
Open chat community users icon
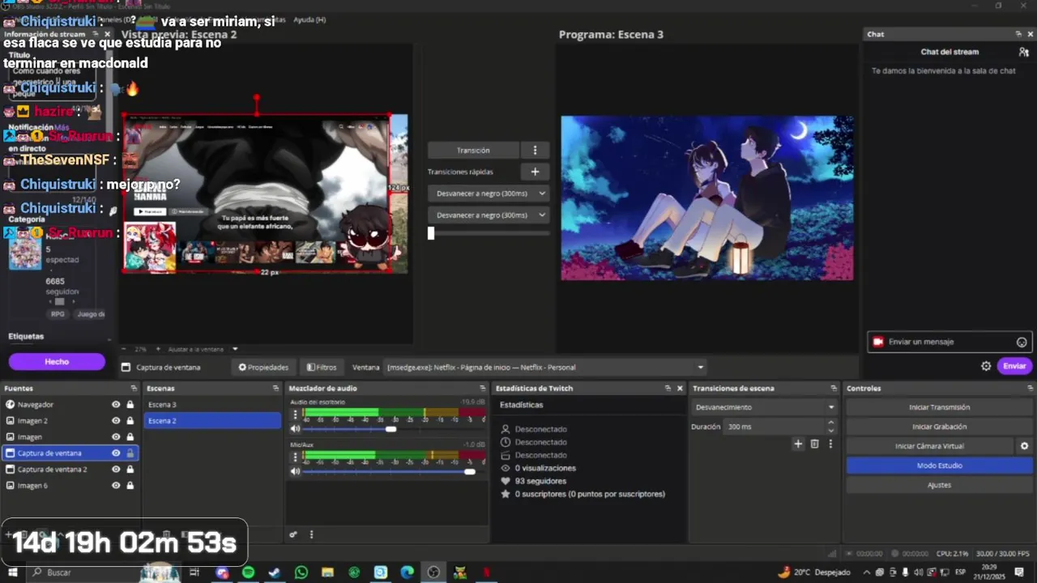pyautogui.click(x=1024, y=52)
